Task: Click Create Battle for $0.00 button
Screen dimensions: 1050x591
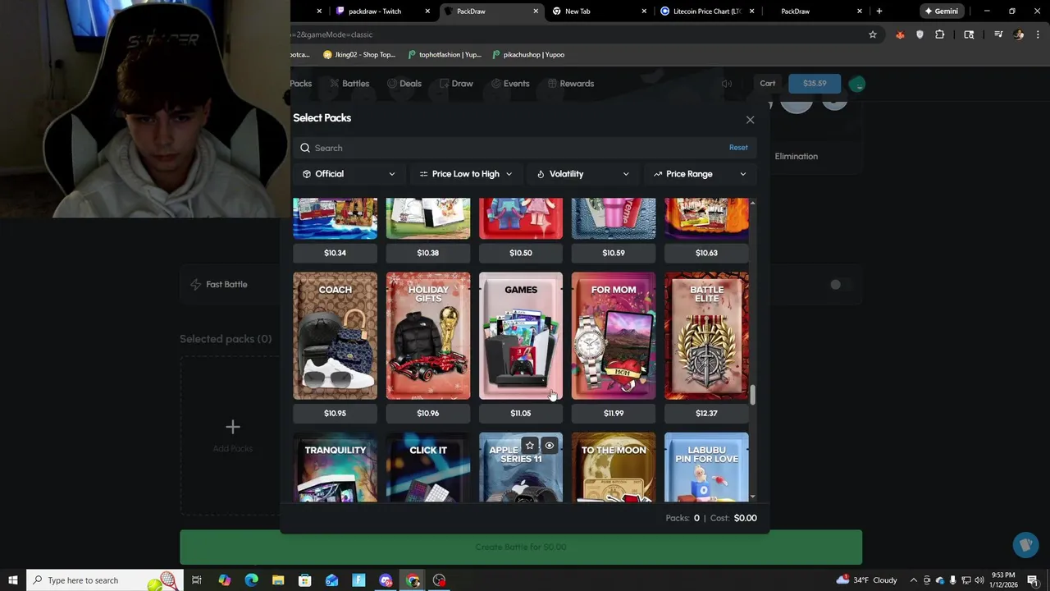Action: (x=521, y=547)
